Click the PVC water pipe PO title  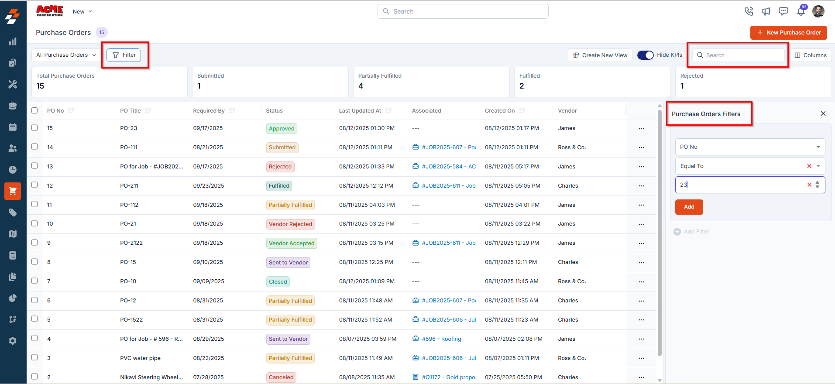click(141, 358)
